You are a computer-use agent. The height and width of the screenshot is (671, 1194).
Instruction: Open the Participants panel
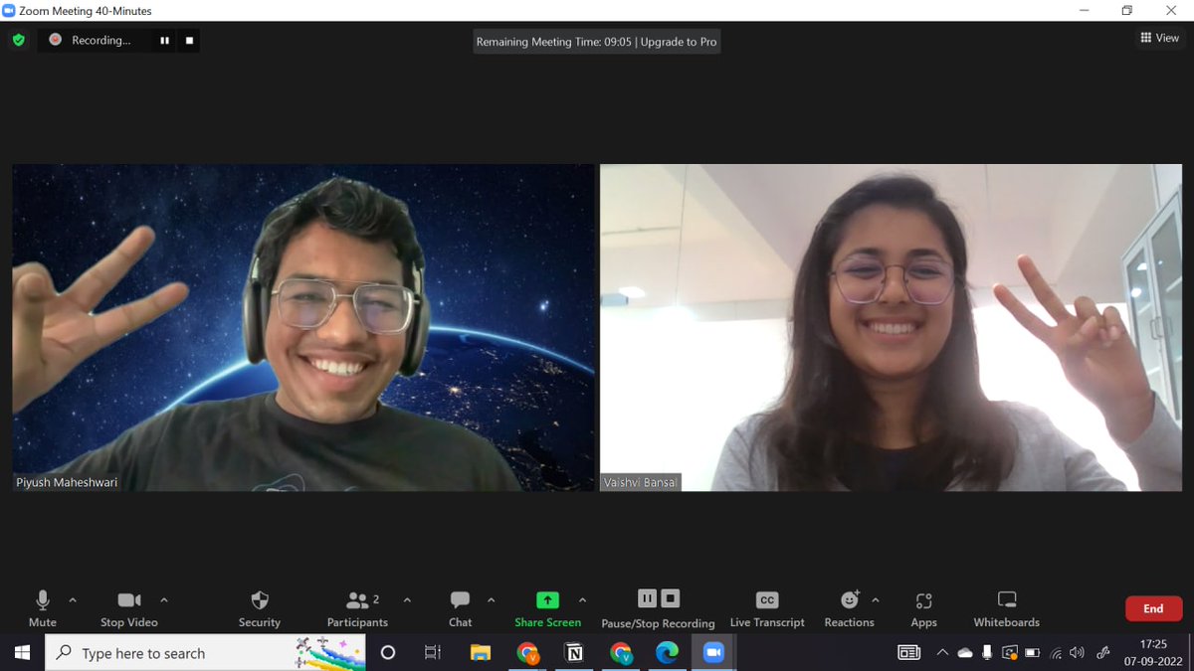[357, 608]
